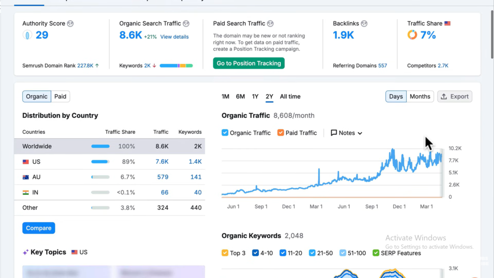
Task: Click the Traffic Share US flag icon
Action: click(447, 24)
